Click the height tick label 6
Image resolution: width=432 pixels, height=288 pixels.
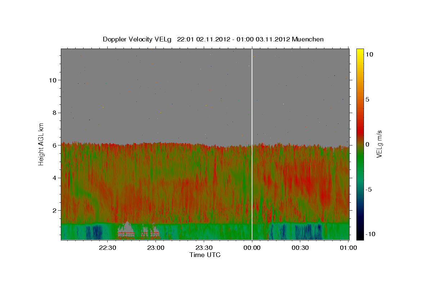pyautogui.click(x=54, y=145)
